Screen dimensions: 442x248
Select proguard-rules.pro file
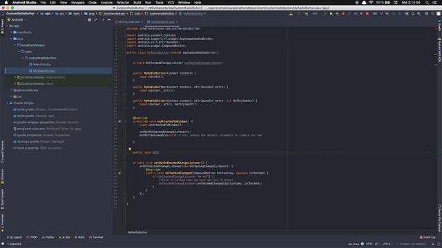pyautogui.click(x=47, y=129)
